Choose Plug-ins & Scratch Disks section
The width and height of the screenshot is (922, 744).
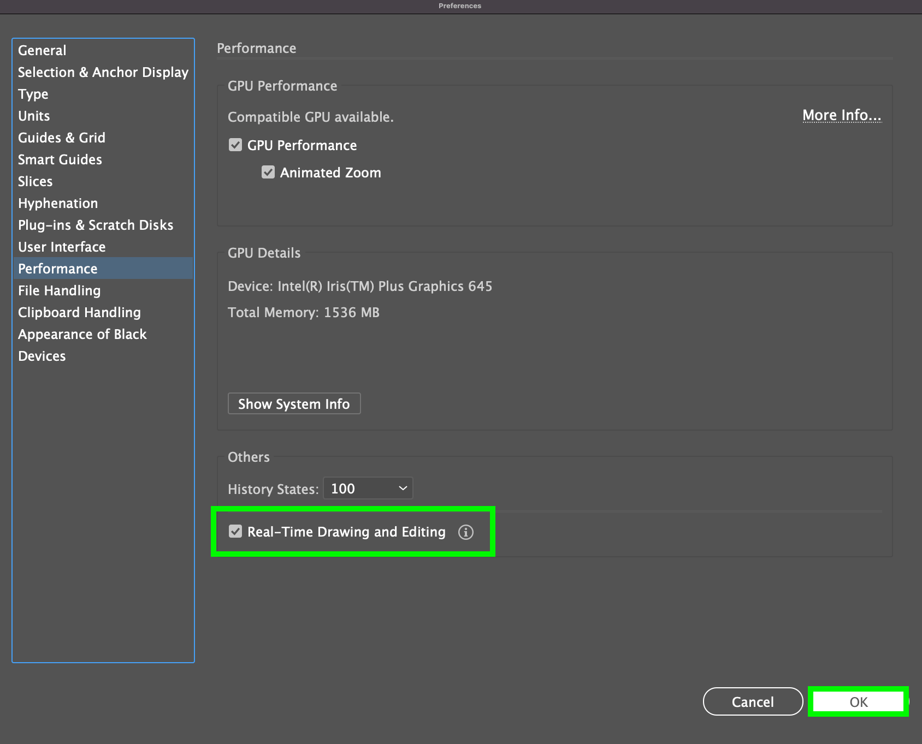(96, 225)
